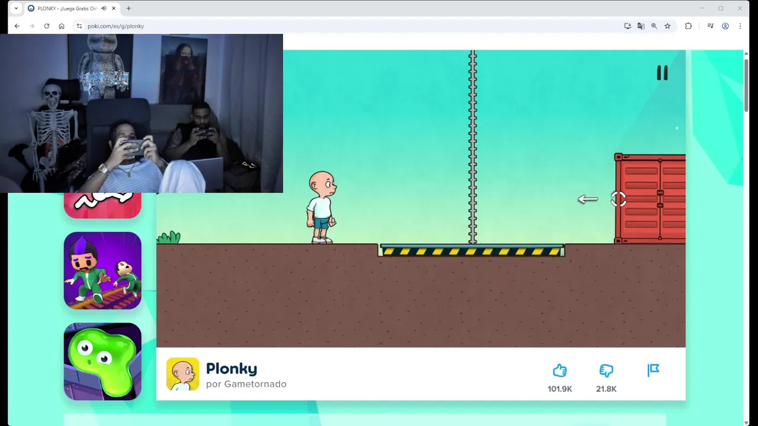Click the address bar URL poki.com/es/g/plonky

click(x=115, y=26)
